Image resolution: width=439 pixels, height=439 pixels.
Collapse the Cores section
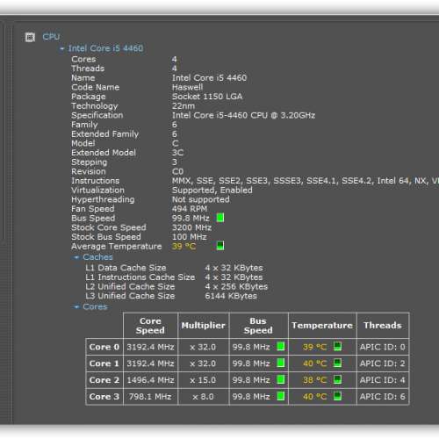(x=76, y=306)
